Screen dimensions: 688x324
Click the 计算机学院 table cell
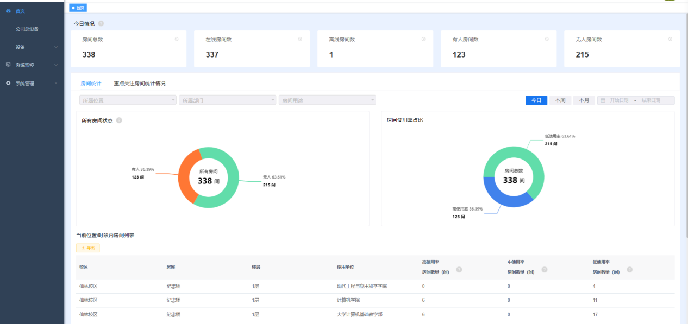tap(348, 300)
